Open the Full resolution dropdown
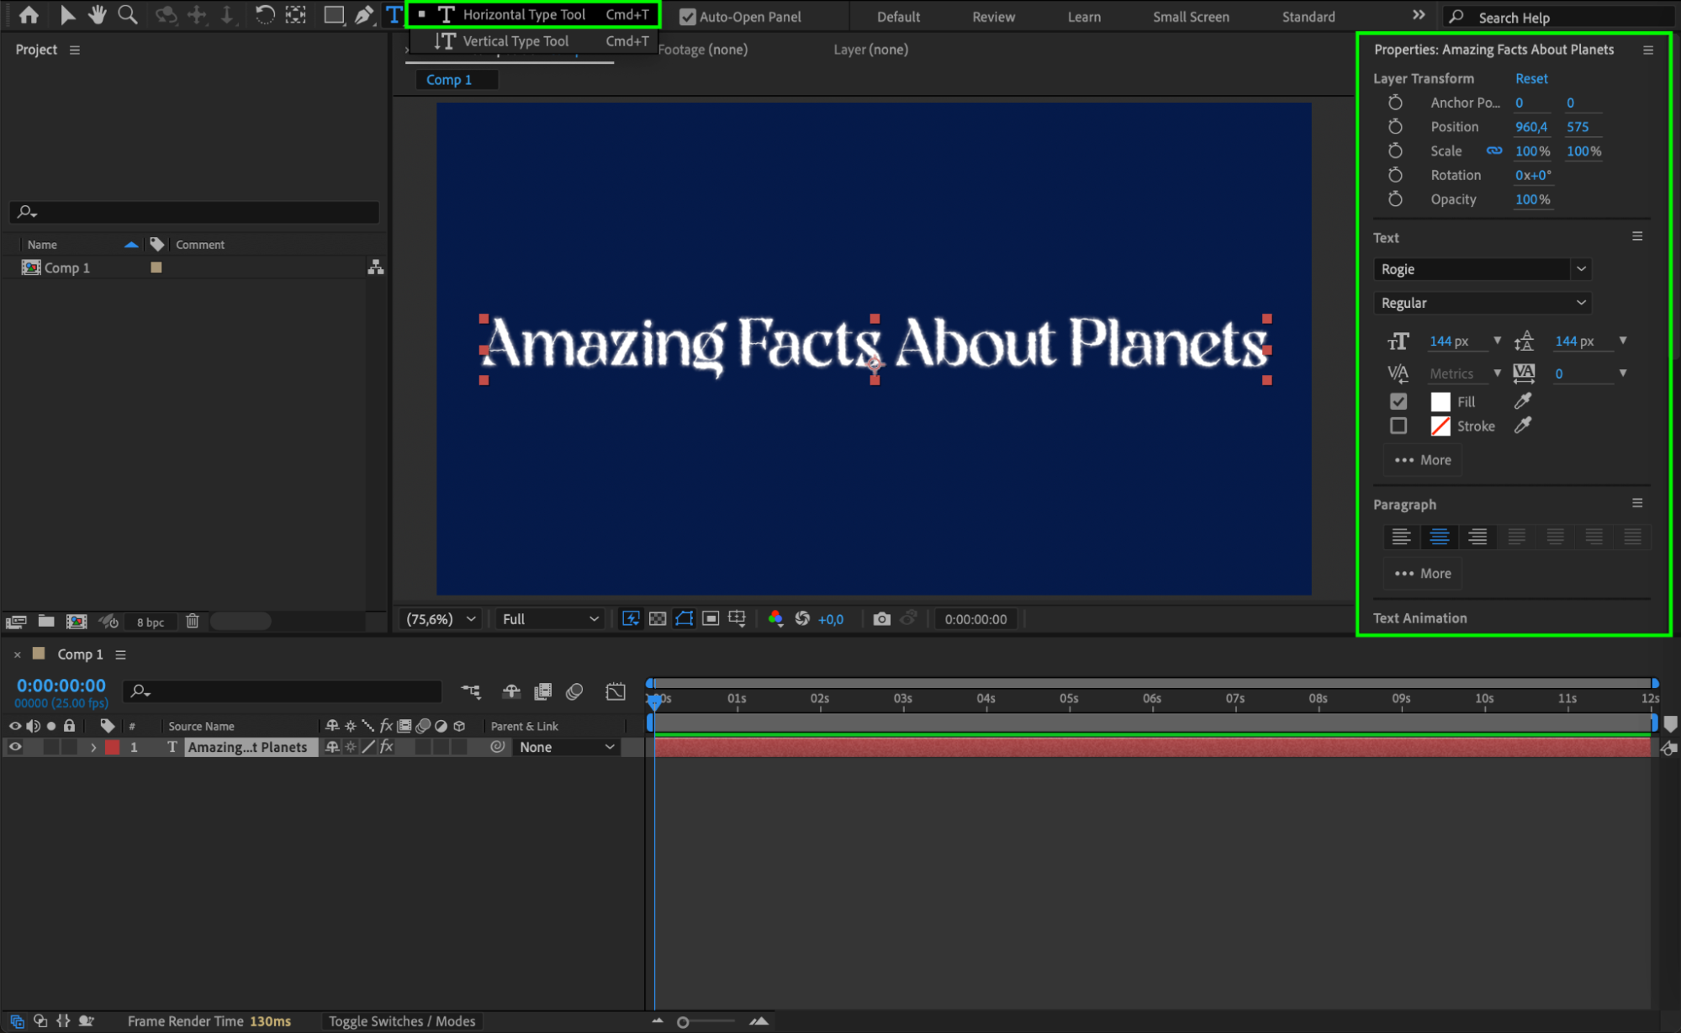Image resolution: width=1681 pixels, height=1033 pixels. 550,619
